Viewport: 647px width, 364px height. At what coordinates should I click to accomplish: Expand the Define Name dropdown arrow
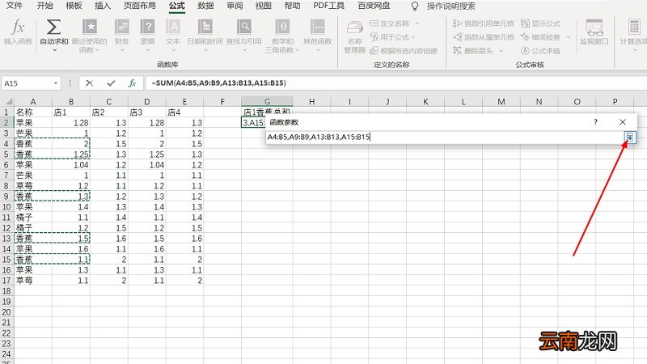417,23
